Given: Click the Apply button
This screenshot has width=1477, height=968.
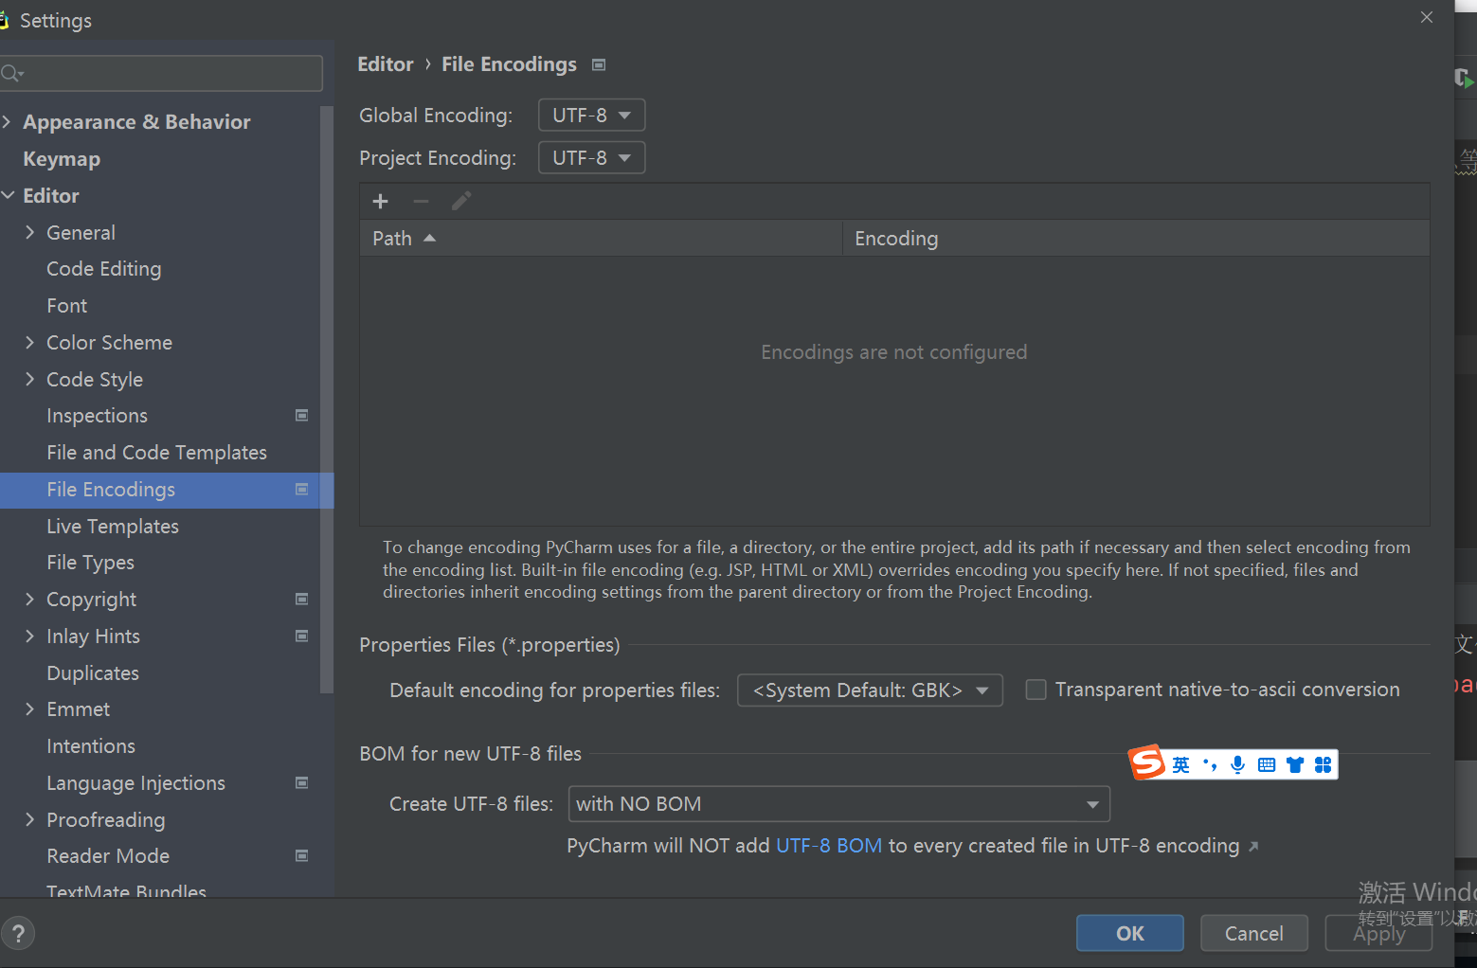Looking at the screenshot, I should [x=1378, y=933].
